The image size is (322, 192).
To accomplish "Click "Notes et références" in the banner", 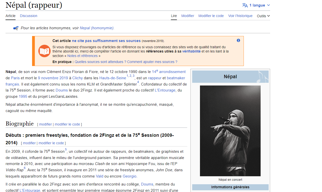I will [83, 55].
